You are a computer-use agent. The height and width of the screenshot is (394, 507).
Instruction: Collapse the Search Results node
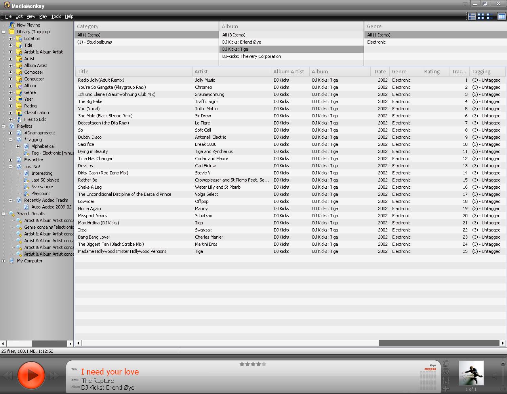pyautogui.click(x=4, y=214)
